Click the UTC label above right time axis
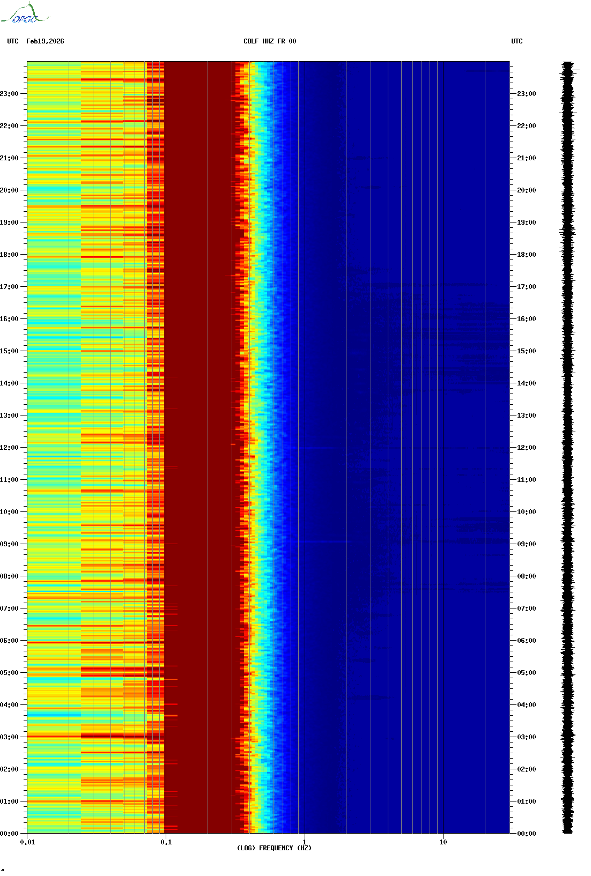 coord(517,41)
